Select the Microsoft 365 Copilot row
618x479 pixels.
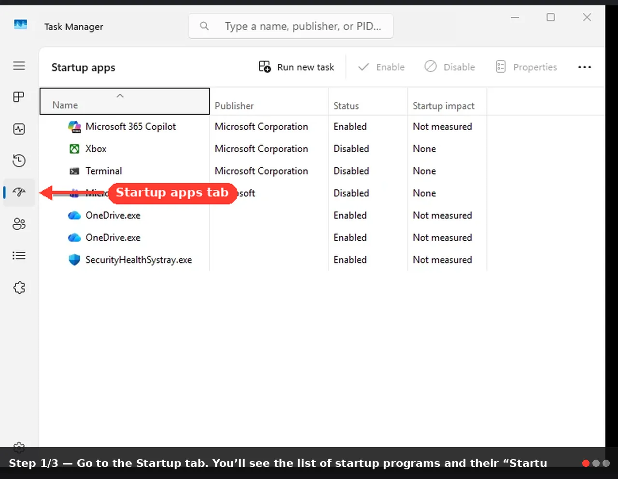click(263, 127)
